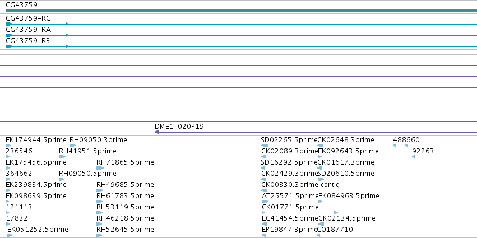Select the long arrow line under CK01771.5prime
Viewport: 477px width, 238px height.
click(300, 213)
